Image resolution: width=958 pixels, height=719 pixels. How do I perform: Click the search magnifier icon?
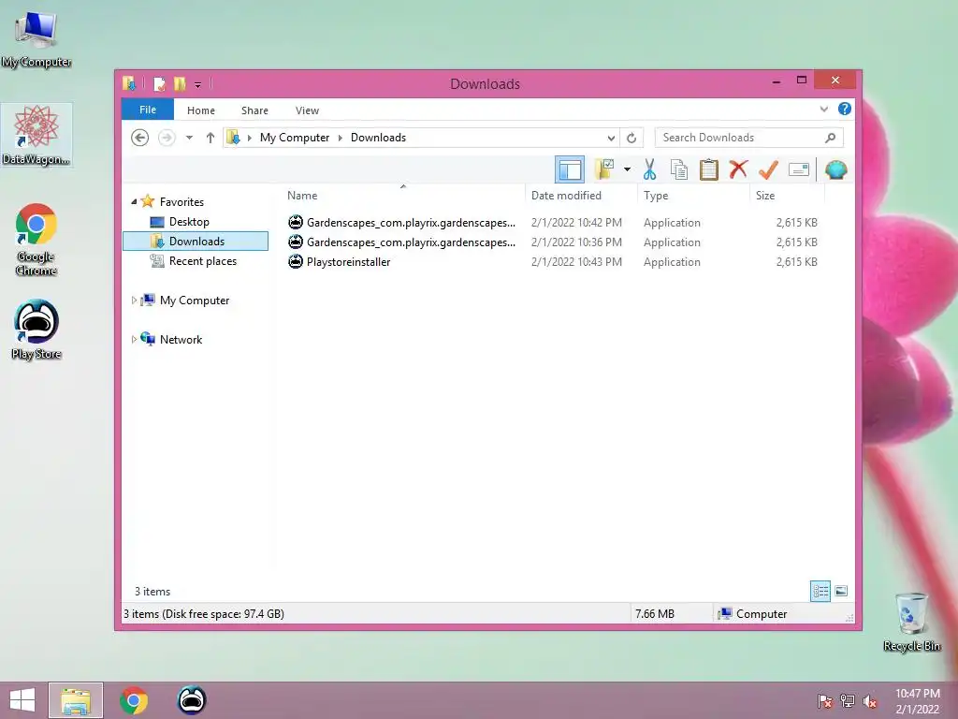coord(831,138)
